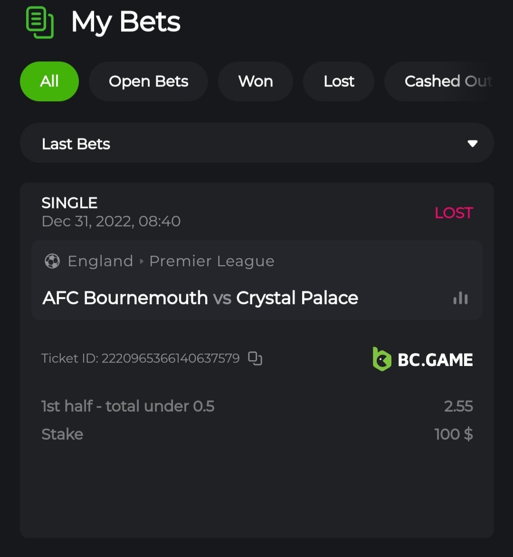Filter bets by Lost

pos(339,81)
